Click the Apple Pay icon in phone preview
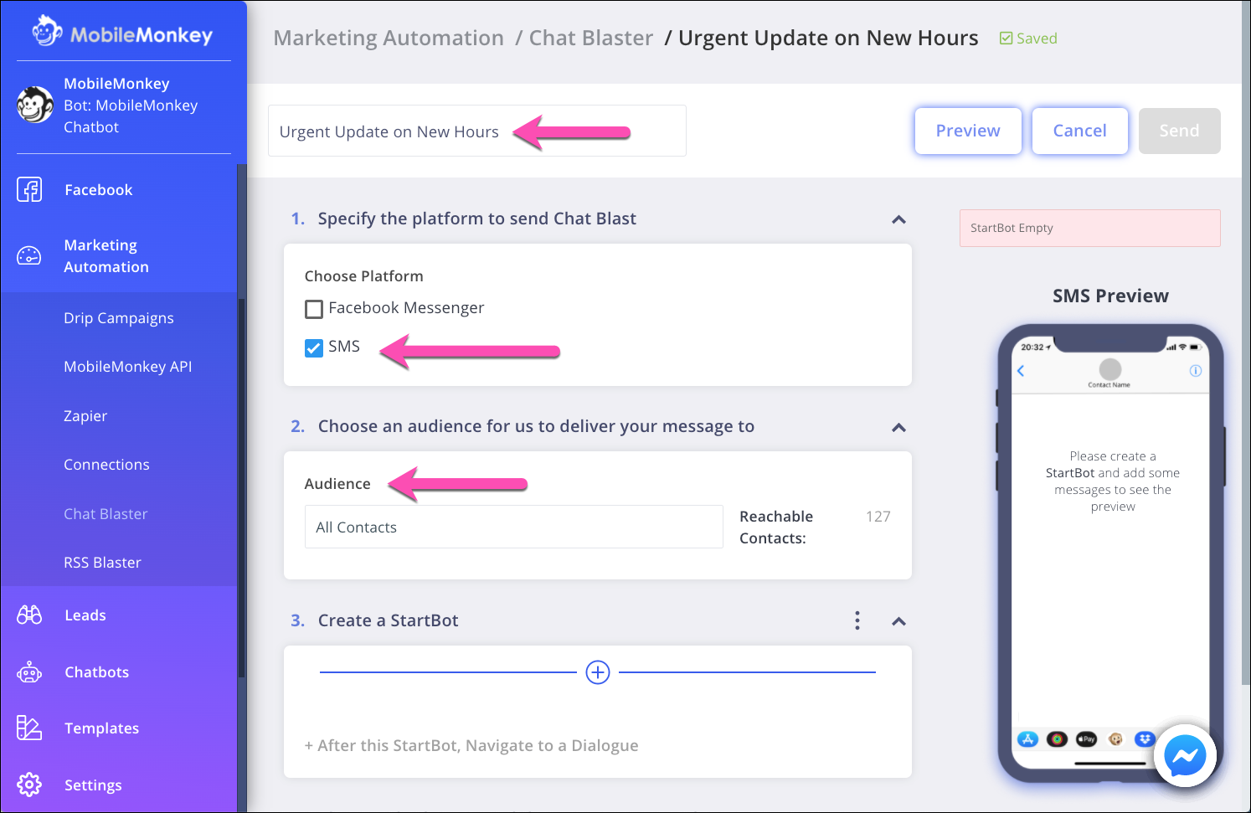The height and width of the screenshot is (813, 1251). [1086, 738]
